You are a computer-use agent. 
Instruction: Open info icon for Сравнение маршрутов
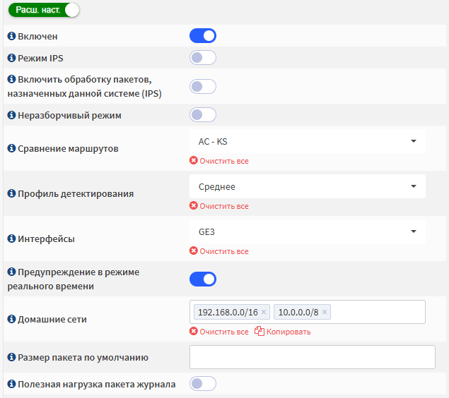point(11,148)
